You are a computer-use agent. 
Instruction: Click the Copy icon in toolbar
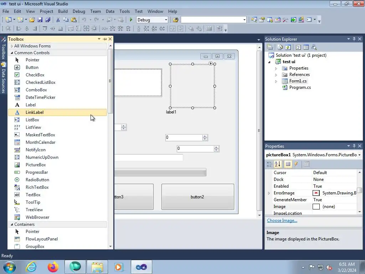pyautogui.click(x=66, y=20)
